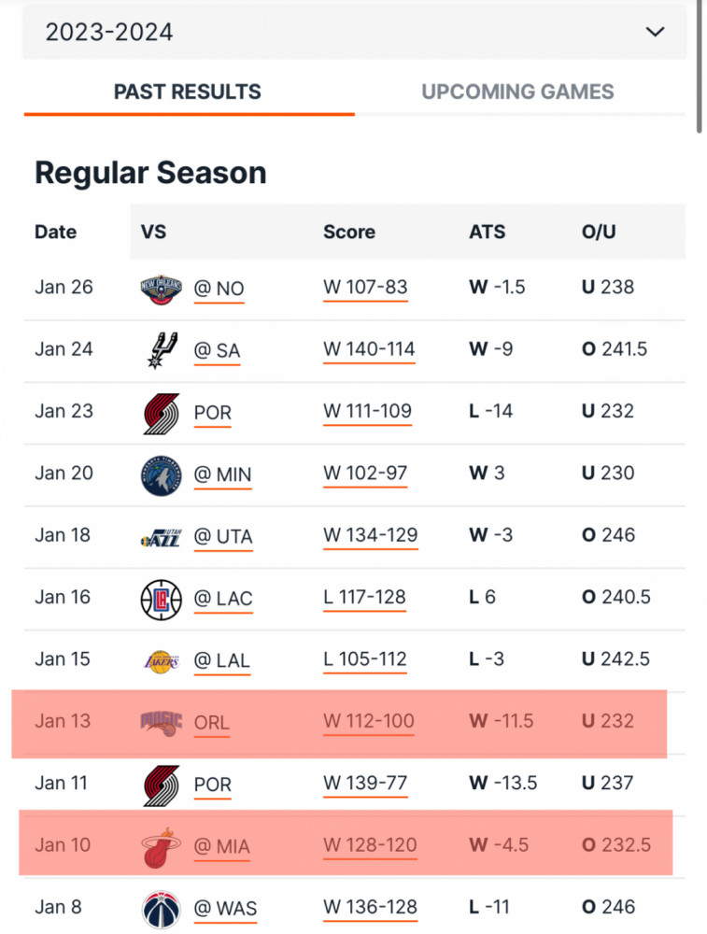This screenshot has width=707, height=934.
Task: Open the W 107-83 score link
Action: click(x=365, y=288)
